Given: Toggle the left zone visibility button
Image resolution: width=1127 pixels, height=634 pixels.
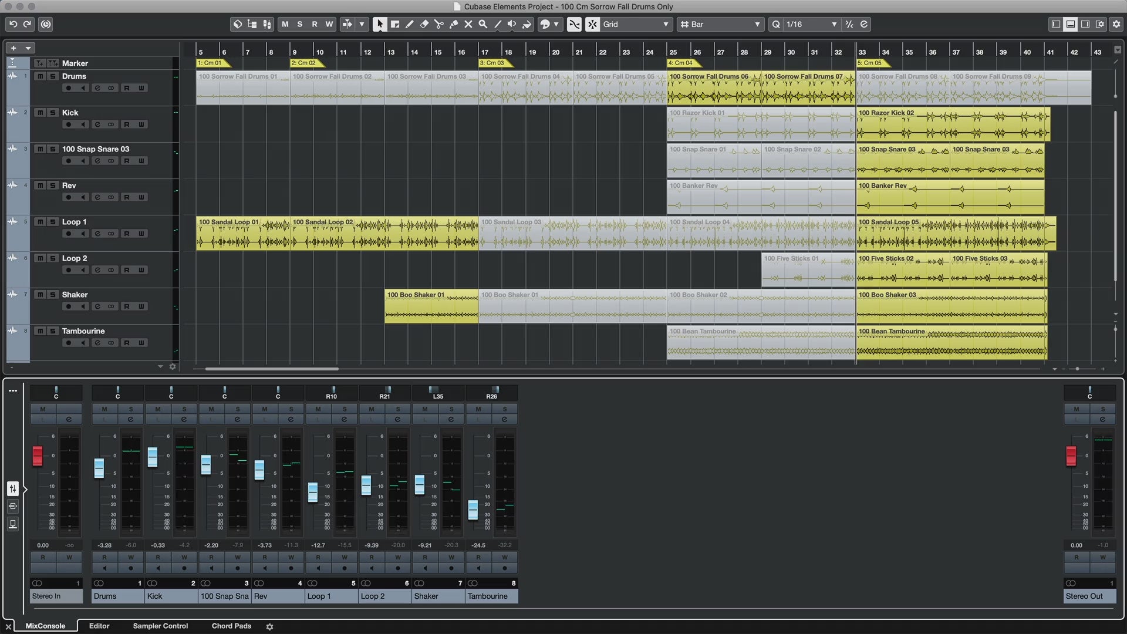Looking at the screenshot, I should click(1056, 24).
